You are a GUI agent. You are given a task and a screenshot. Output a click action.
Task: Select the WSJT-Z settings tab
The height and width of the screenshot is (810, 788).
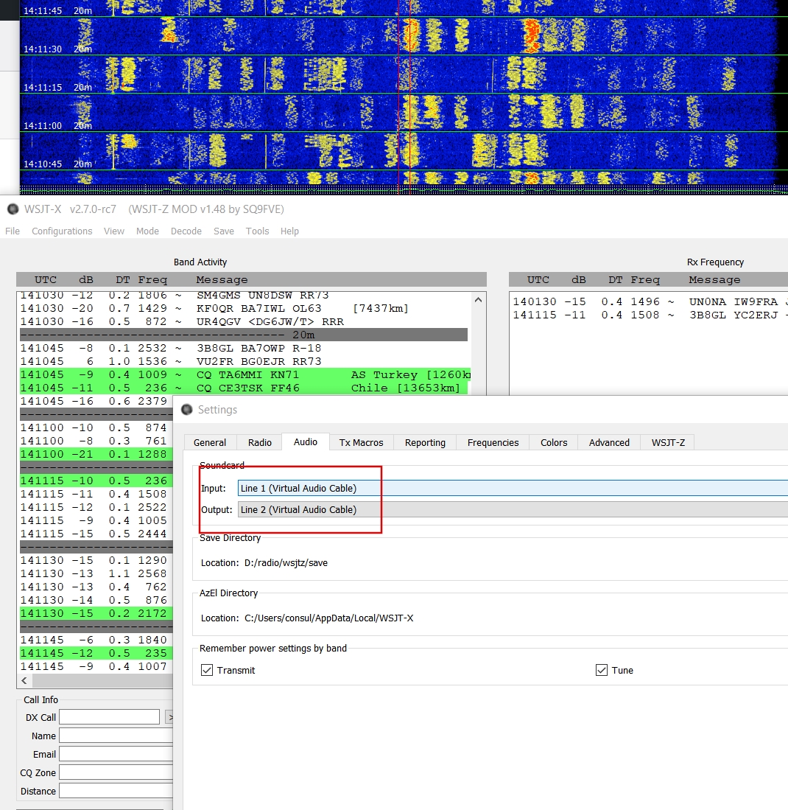tap(667, 442)
